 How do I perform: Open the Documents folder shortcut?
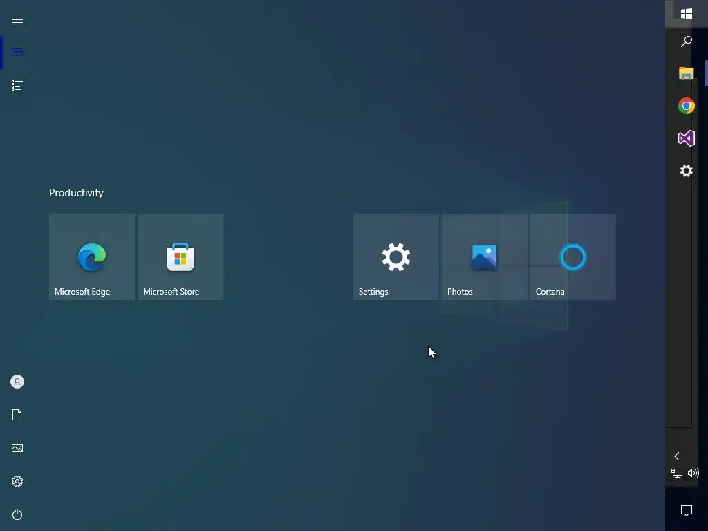click(x=17, y=415)
